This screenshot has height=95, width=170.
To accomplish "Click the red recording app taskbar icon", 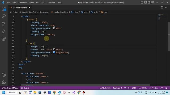I will (x=84, y=92).
